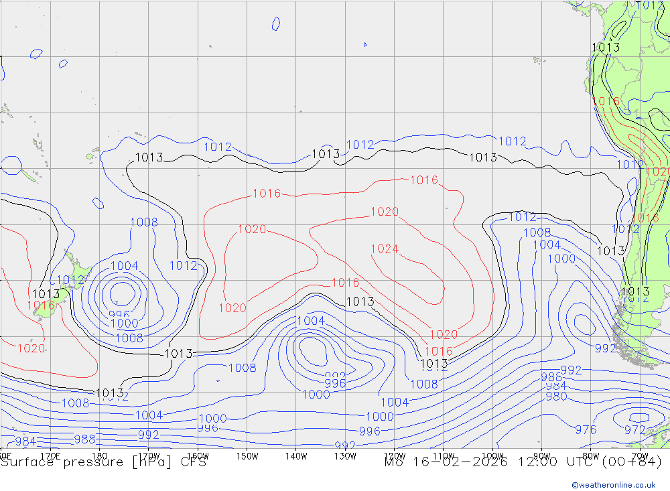The height and width of the screenshot is (491, 670).
Task: Click the 140W longitude axis label
Action: coord(296,455)
